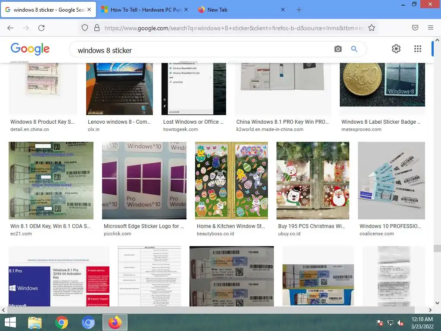Screen dimensions: 441x331
Task: Open the Windows 8 Product Key result
Action: (x=42, y=122)
